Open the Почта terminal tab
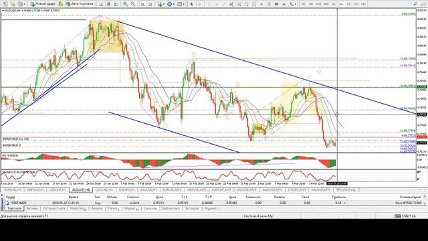 coord(113,208)
